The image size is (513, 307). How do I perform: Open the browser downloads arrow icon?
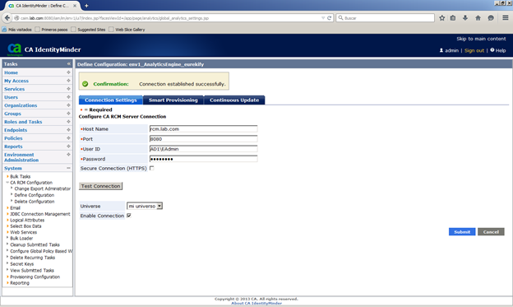pos(465,18)
